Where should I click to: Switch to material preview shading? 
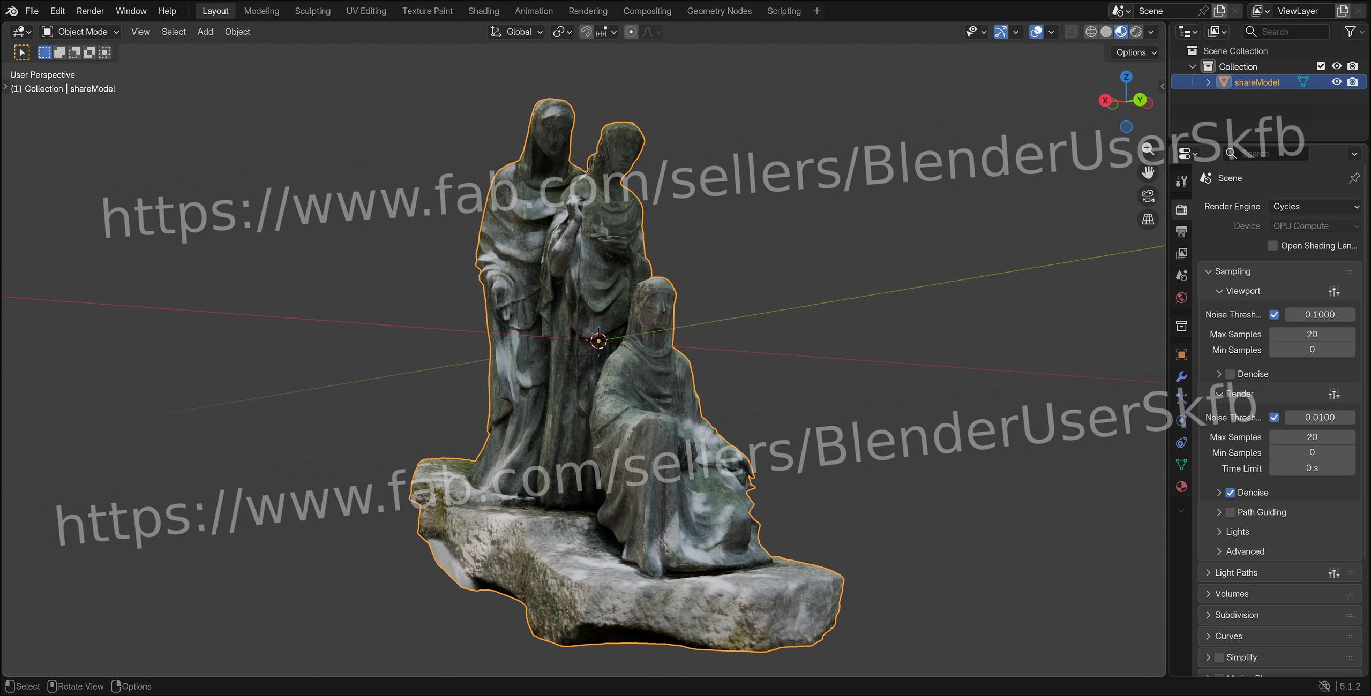[1121, 32]
